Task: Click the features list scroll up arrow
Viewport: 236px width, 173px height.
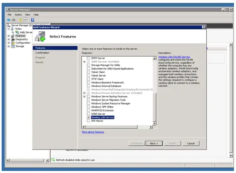Action: click(x=154, y=58)
